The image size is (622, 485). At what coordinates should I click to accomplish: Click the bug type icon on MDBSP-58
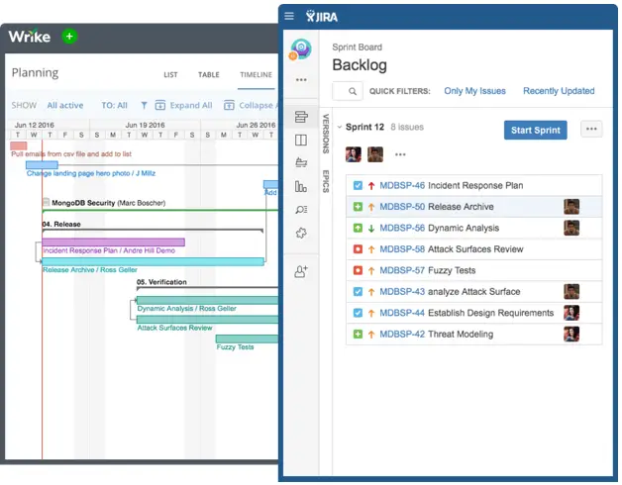coord(358,249)
